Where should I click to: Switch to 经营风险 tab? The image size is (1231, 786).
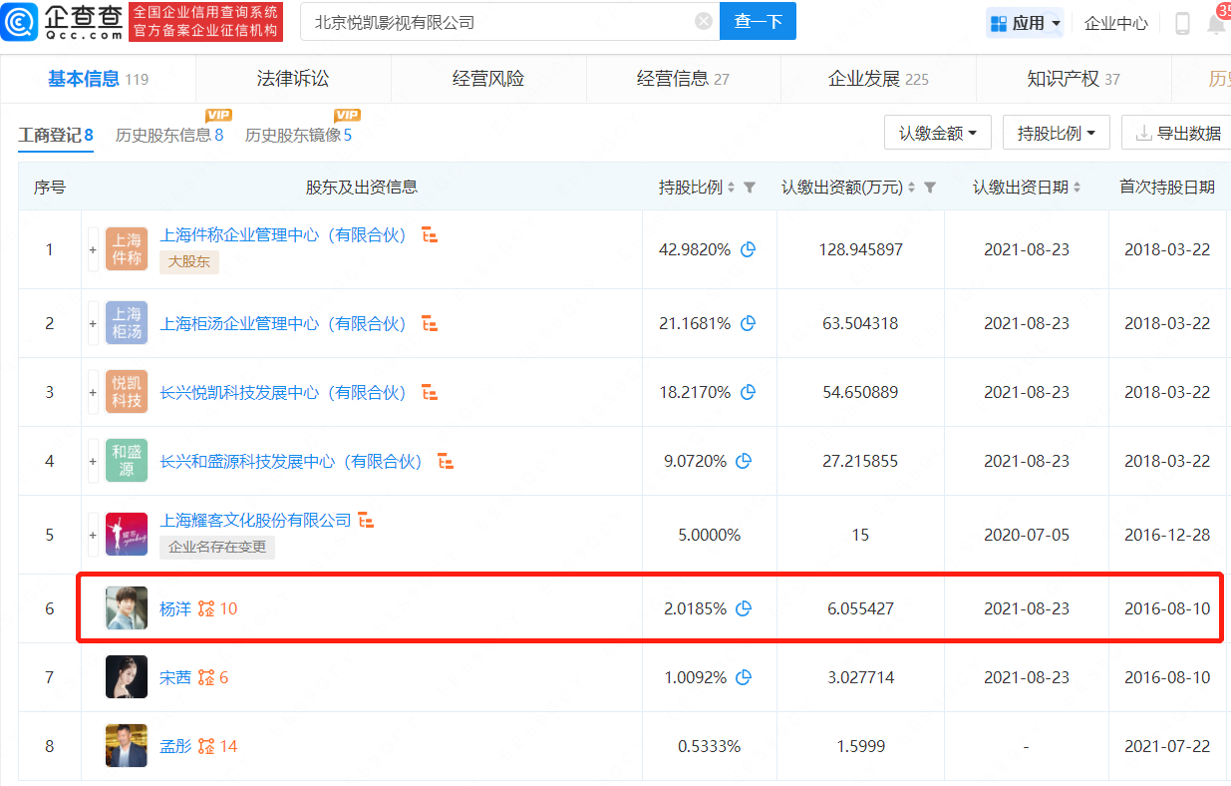tap(488, 79)
